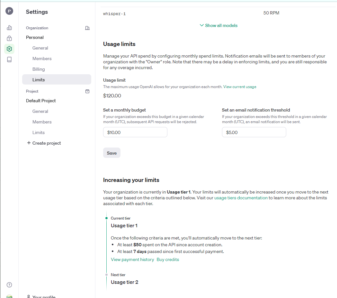Viewport: 337px width, 298px height.
Task: Select Limits under Personal organization
Action: click(57, 79)
